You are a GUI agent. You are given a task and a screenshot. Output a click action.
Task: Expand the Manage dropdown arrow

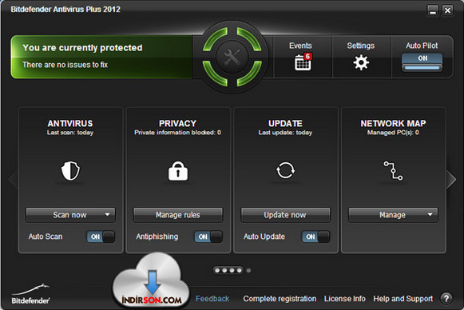[x=430, y=214]
